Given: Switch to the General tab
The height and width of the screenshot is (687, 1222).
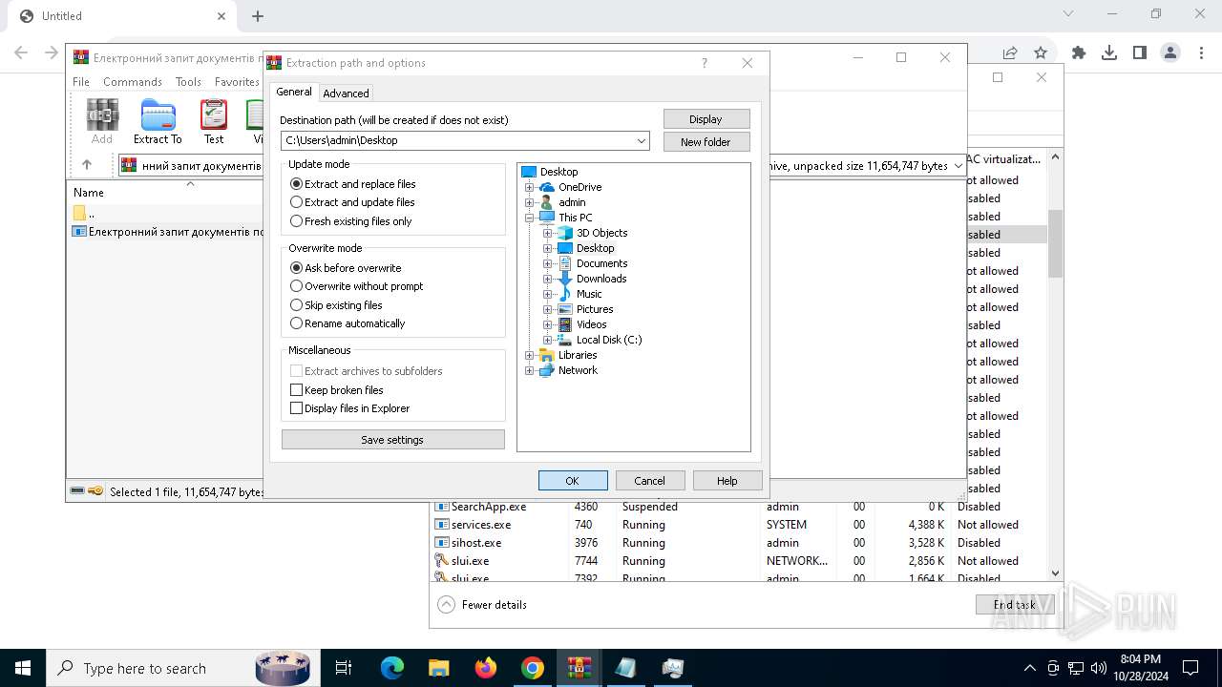Looking at the screenshot, I should (294, 92).
